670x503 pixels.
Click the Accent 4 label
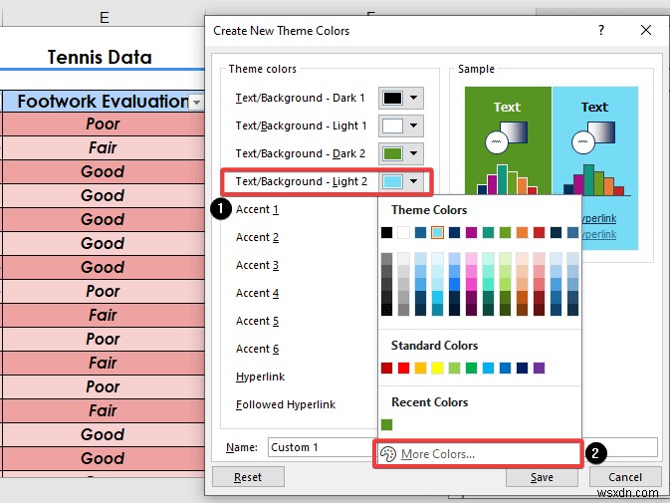click(257, 293)
